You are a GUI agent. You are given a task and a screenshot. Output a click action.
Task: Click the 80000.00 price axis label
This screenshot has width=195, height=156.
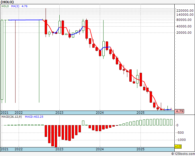184,20
